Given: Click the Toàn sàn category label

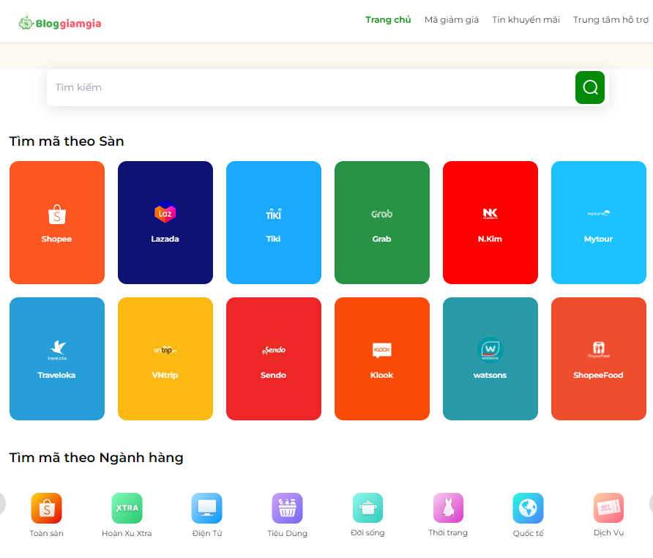Looking at the screenshot, I should click(46, 533).
